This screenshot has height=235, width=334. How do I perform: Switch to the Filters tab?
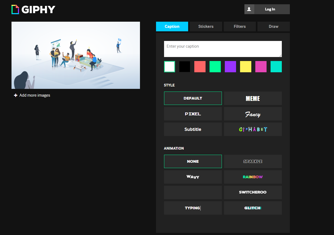[x=240, y=26]
